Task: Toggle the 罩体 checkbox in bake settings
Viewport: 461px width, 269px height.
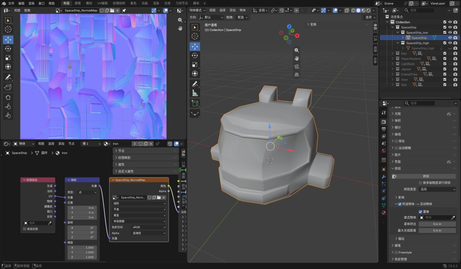Action: pyautogui.click(x=420, y=212)
